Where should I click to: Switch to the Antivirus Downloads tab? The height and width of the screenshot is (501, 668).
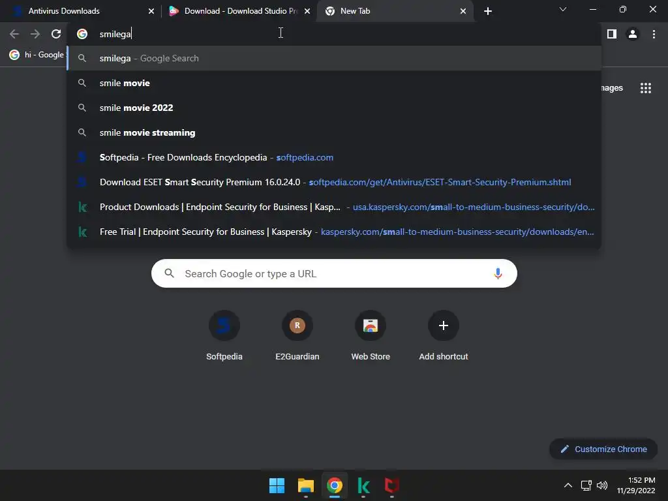point(81,11)
